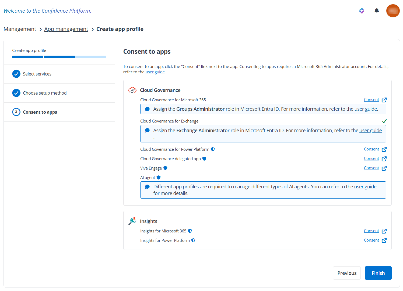The height and width of the screenshot is (291, 403).
Task: Click the Cloud Governance for Exchange label
Action: [x=169, y=121]
